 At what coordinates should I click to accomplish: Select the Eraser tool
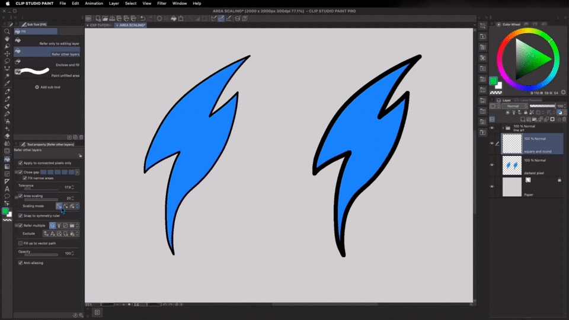(x=7, y=136)
